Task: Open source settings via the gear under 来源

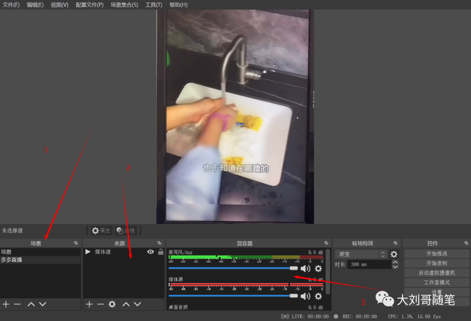Action: [x=112, y=304]
